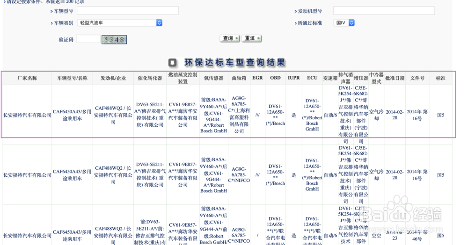Select the ECU column header
This screenshot has height=245, width=468.
tap(312, 78)
